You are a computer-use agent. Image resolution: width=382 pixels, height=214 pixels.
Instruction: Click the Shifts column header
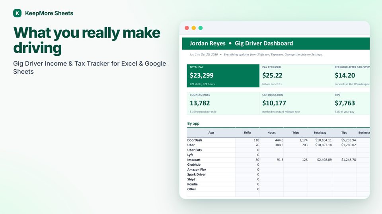pos(247,132)
